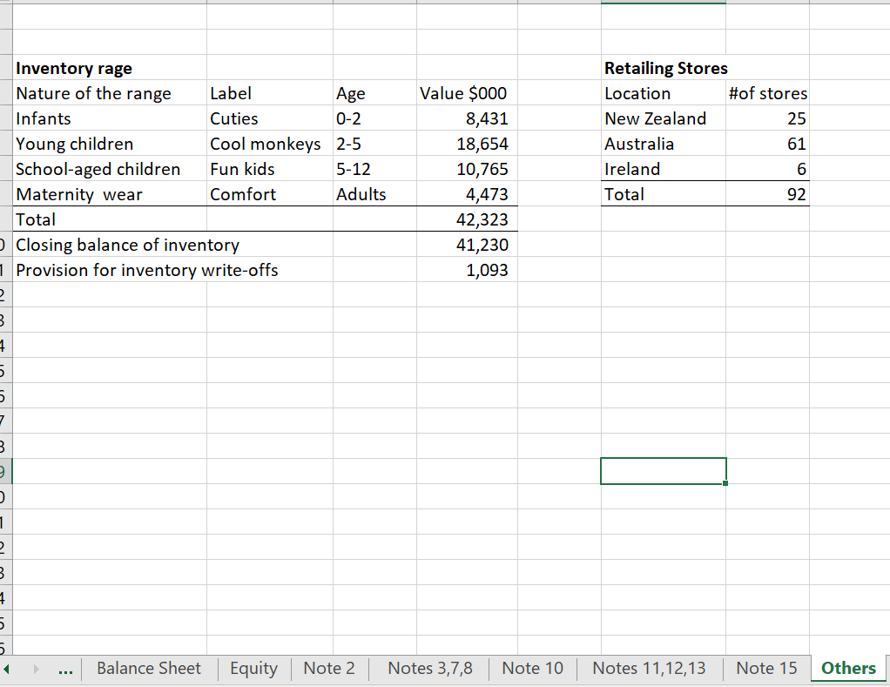
Task: Select the '2-5' age cell
Action: 374,144
